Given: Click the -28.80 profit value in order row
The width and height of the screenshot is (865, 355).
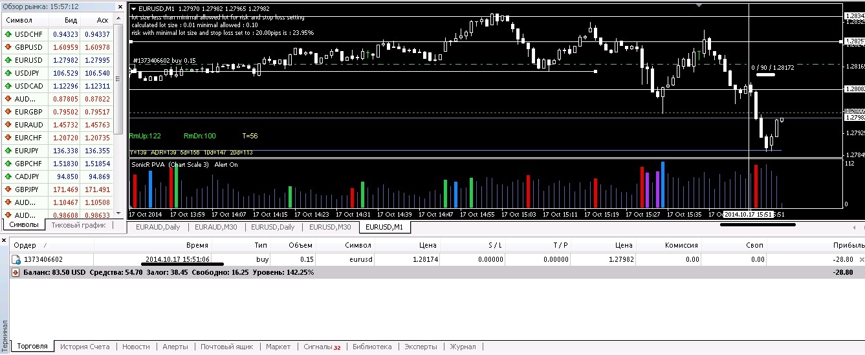Looking at the screenshot, I should point(842,259).
